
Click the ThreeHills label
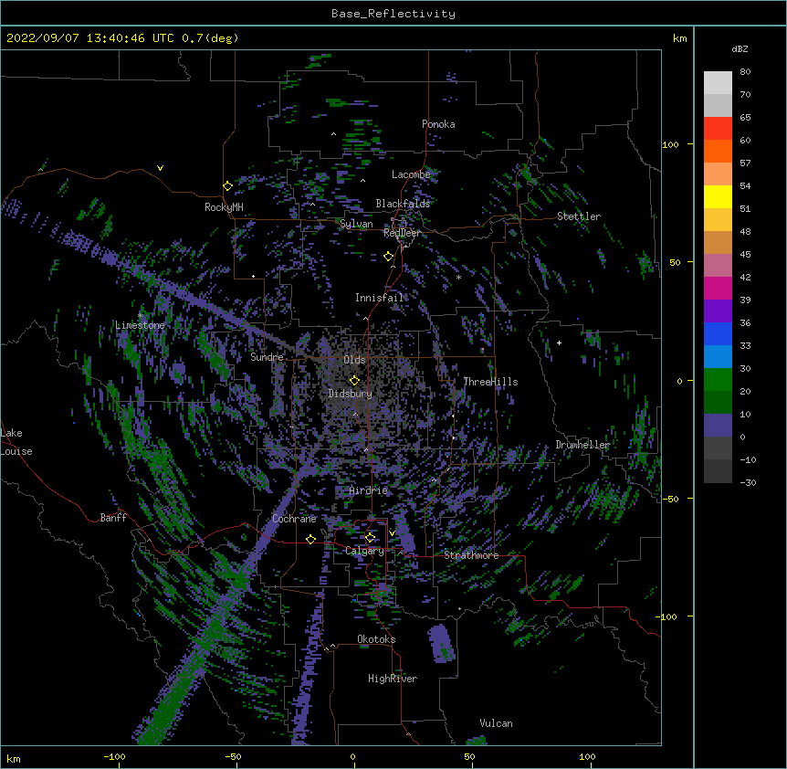tap(490, 382)
